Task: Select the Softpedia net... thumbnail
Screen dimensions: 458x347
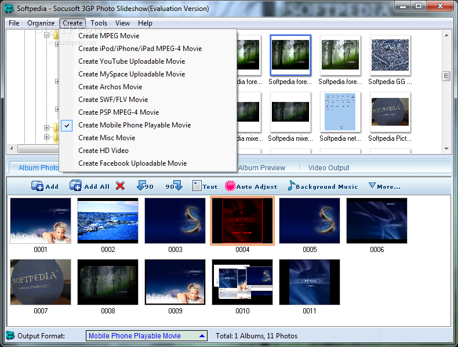Action: point(340,112)
